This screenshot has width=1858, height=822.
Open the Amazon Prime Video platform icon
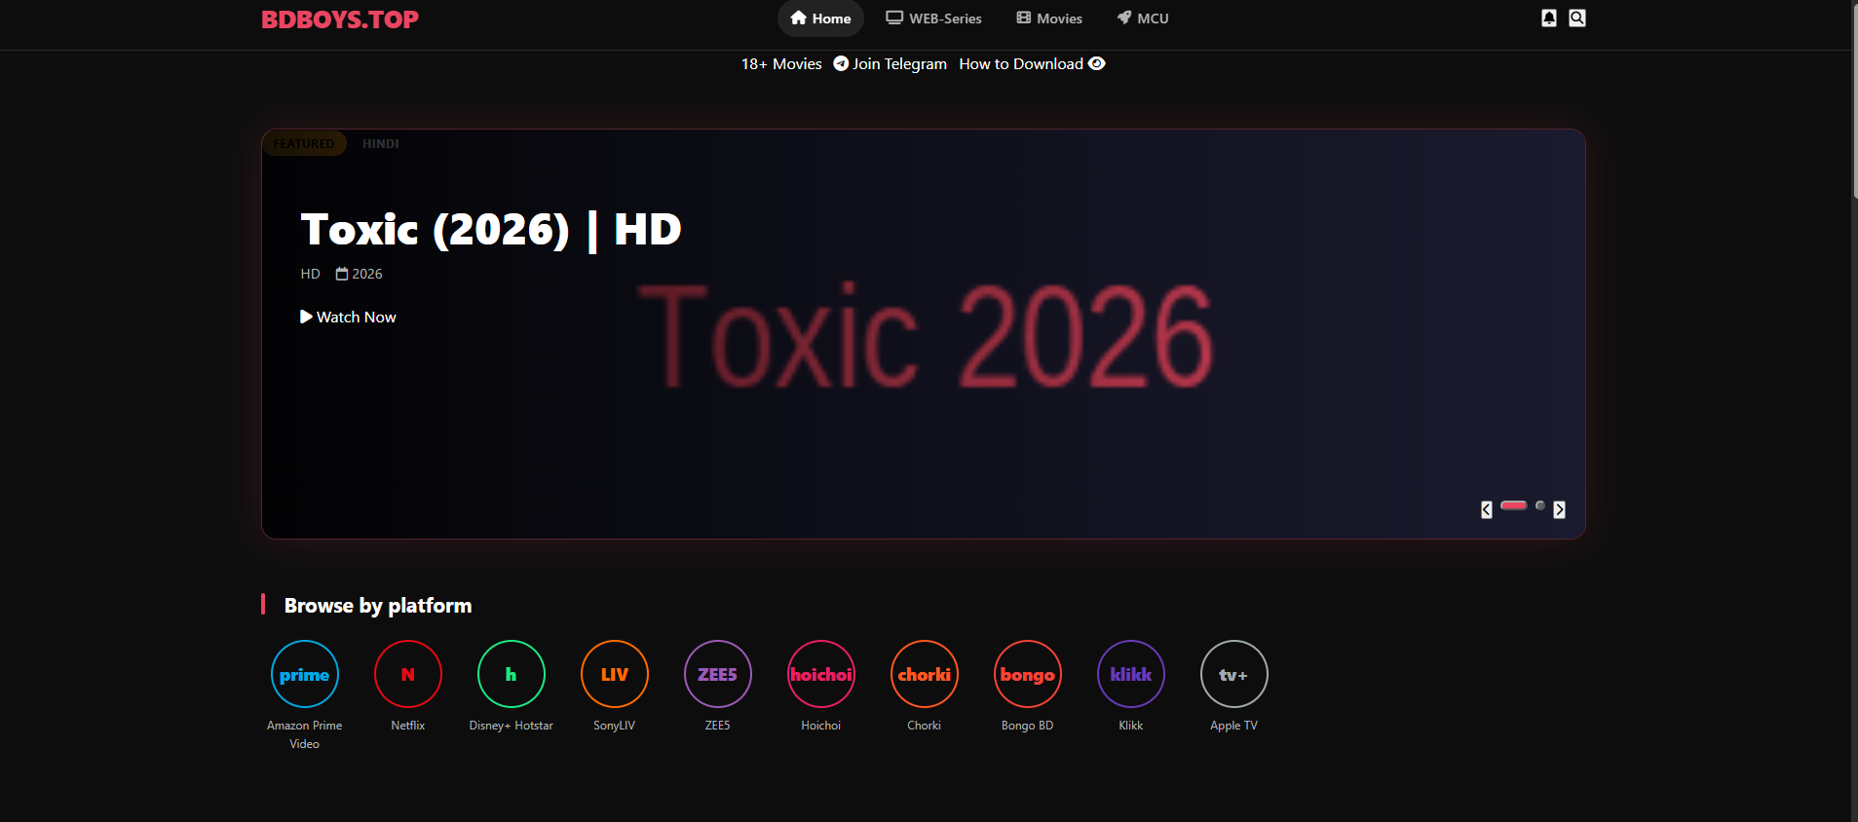click(x=305, y=674)
